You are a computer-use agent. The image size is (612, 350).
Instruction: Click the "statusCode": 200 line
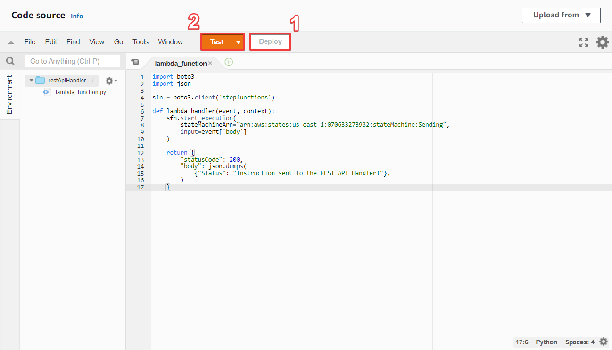tap(211, 160)
